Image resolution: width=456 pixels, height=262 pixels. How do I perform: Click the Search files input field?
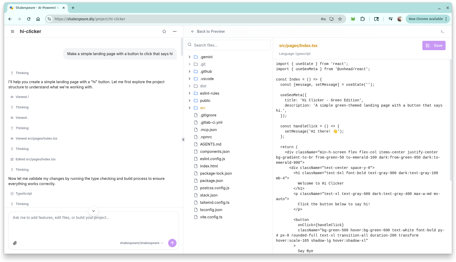(x=228, y=45)
